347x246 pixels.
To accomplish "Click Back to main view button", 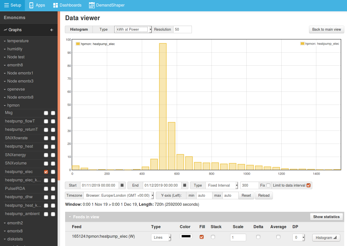I will [326, 29].
